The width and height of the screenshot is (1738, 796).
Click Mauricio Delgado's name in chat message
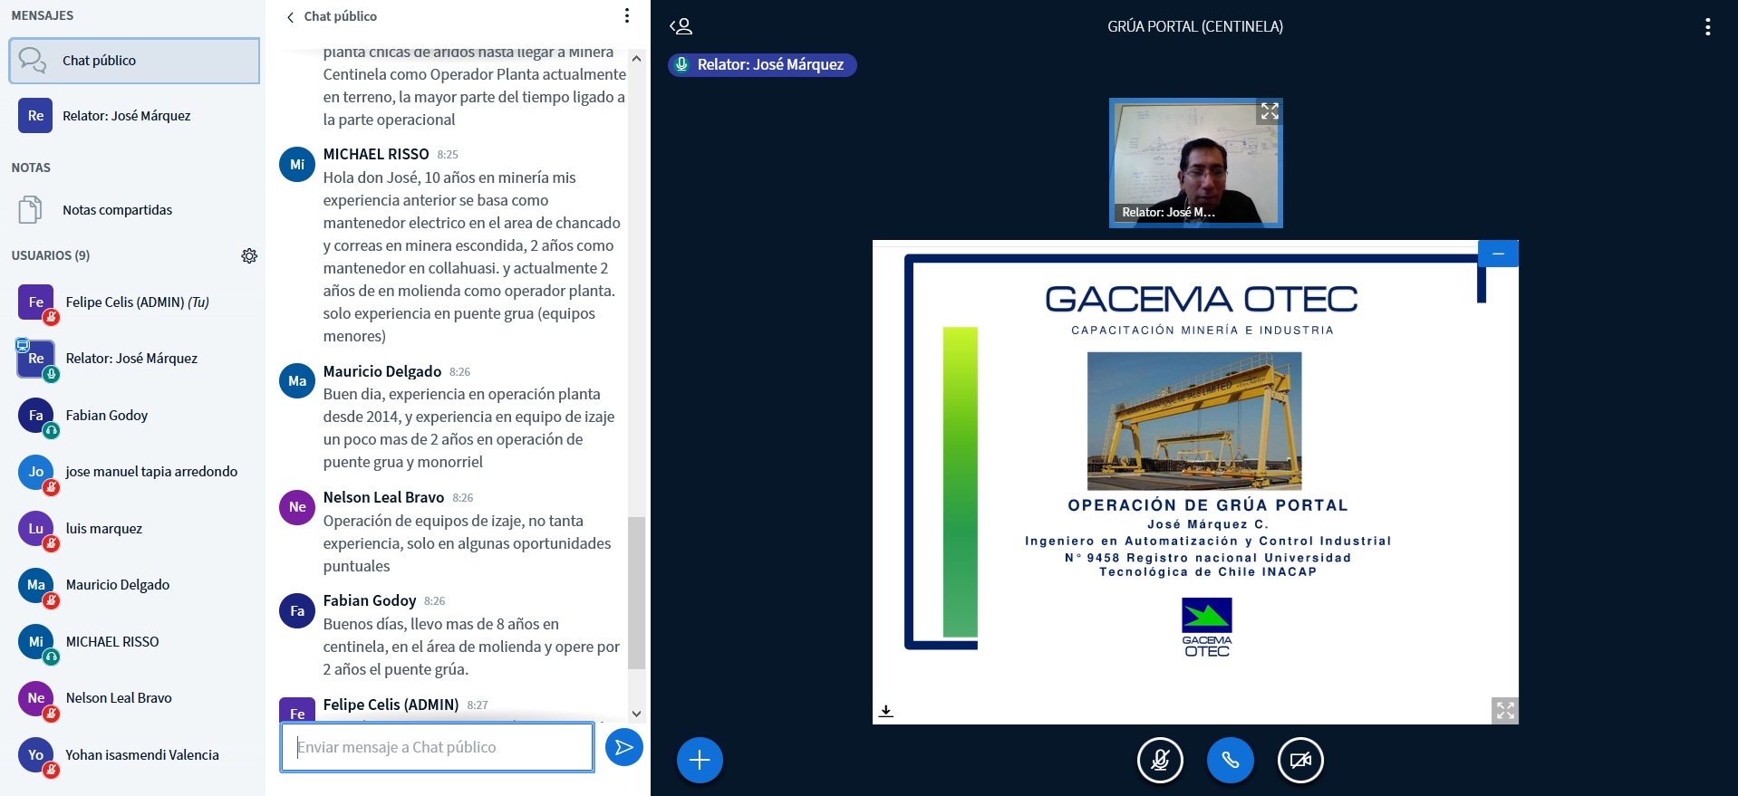[382, 371]
